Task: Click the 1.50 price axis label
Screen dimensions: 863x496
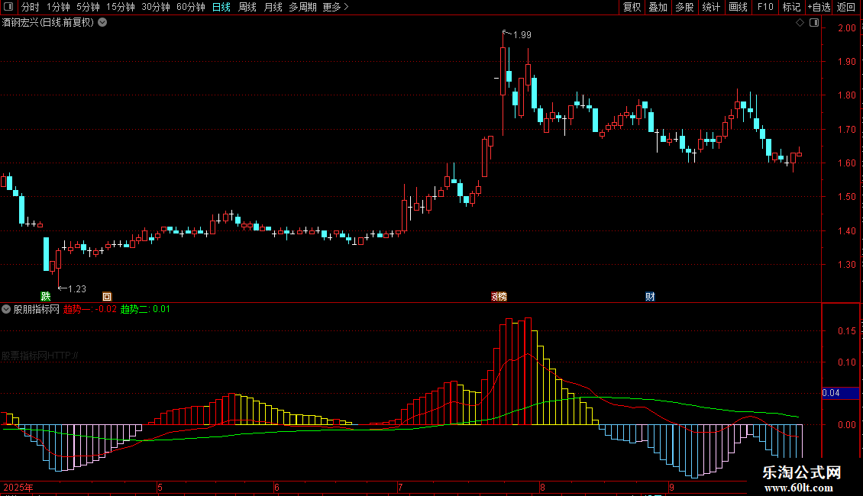Action: pos(846,197)
